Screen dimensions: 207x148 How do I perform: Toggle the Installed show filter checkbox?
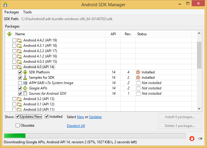(47, 117)
